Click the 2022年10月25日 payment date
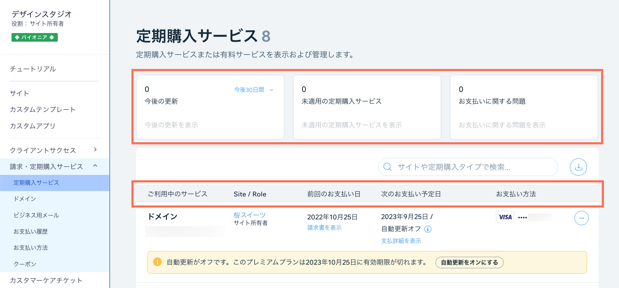619x288 pixels. pos(332,217)
